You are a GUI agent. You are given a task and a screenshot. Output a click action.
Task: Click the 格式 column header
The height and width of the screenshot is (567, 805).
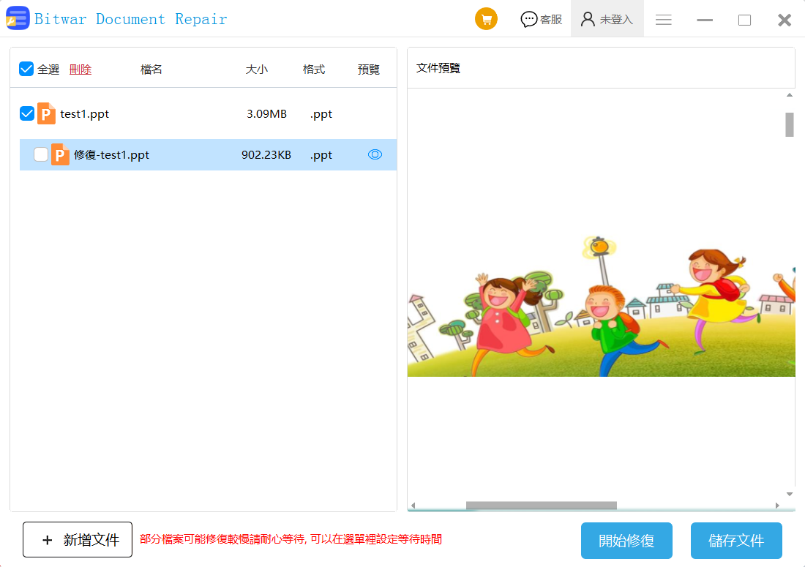point(314,70)
